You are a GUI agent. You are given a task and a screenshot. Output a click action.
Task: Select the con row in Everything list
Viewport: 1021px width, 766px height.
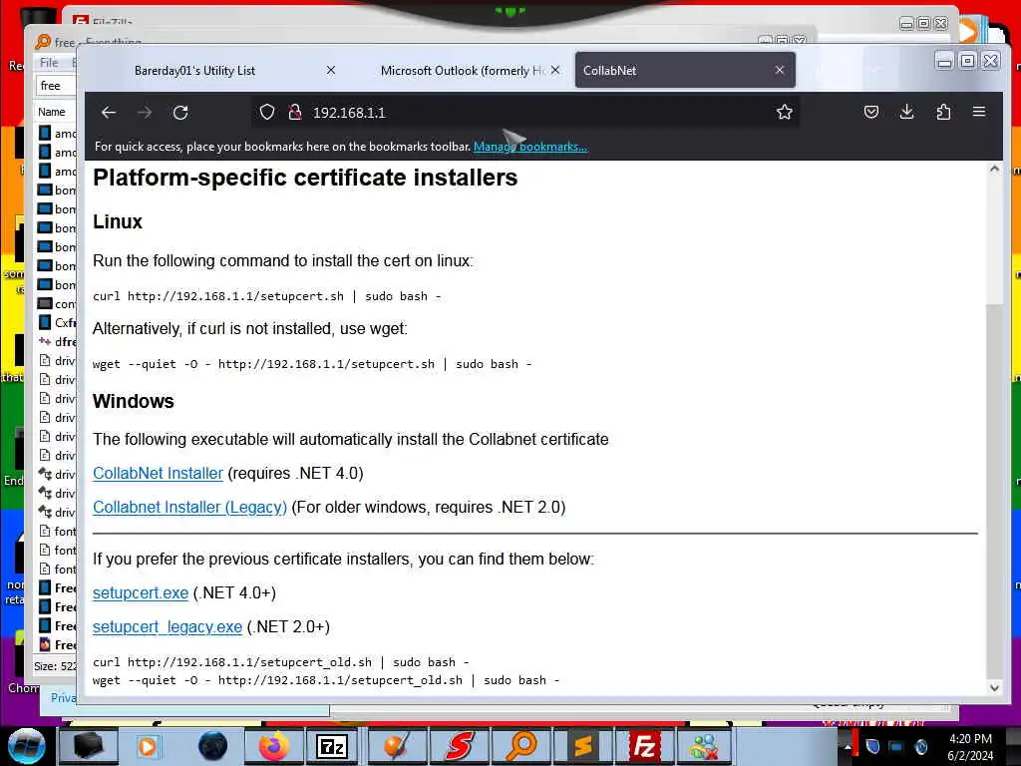click(x=57, y=304)
